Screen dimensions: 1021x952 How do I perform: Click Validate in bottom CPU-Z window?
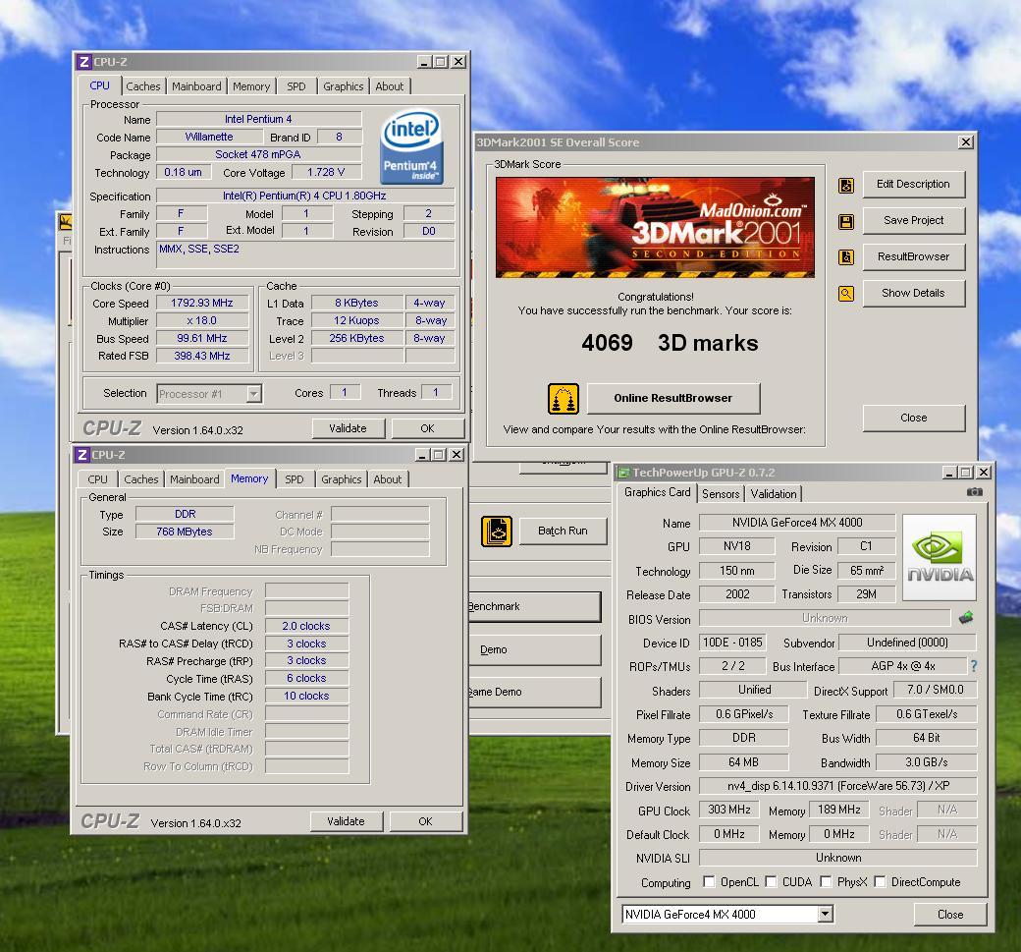(x=346, y=821)
